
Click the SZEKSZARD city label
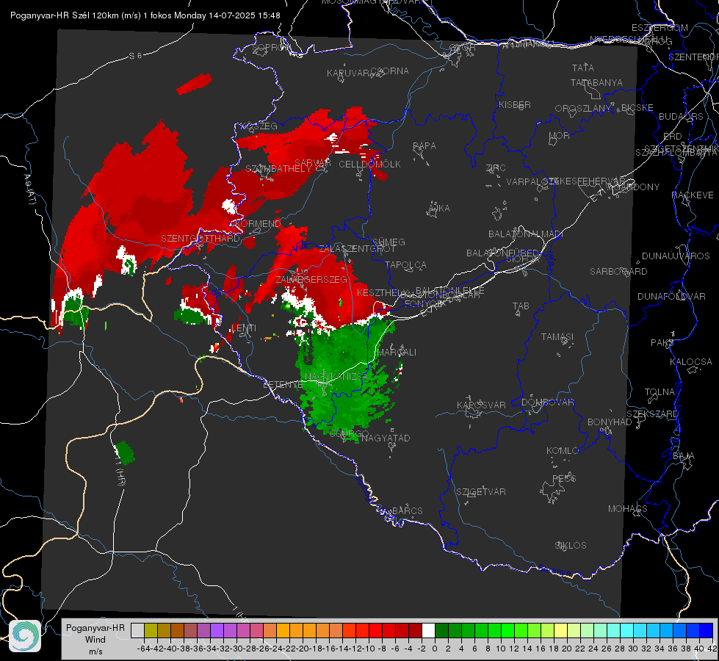(652, 414)
